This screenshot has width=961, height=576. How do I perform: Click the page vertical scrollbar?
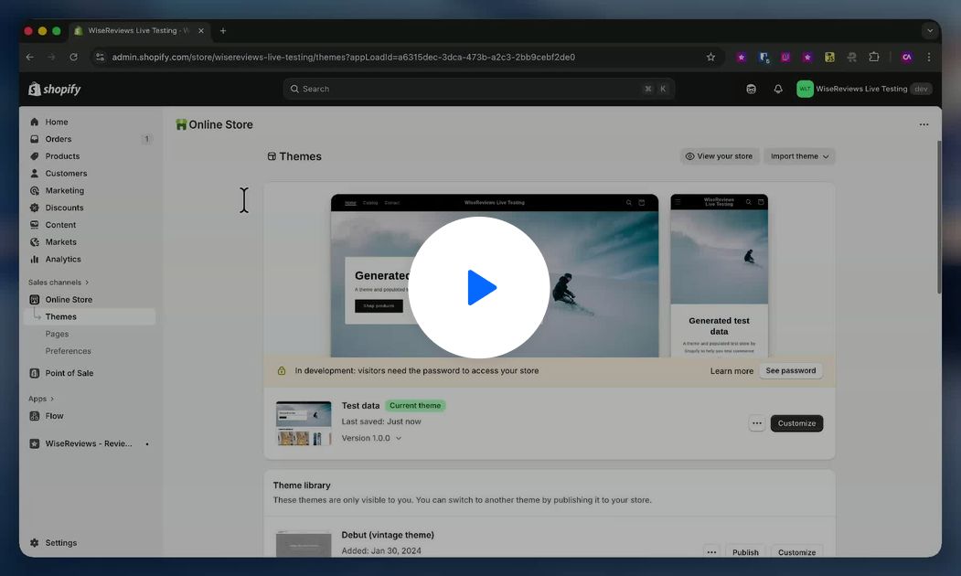click(938, 217)
